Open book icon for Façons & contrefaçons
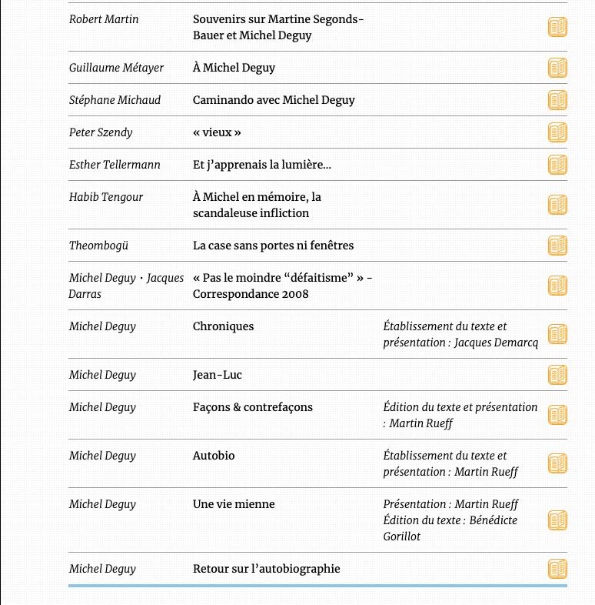Screen dimensions: 595x605 click(557, 415)
